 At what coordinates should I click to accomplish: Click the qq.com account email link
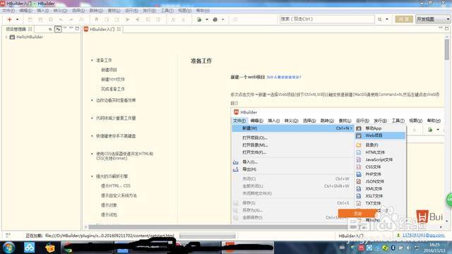click(424, 235)
